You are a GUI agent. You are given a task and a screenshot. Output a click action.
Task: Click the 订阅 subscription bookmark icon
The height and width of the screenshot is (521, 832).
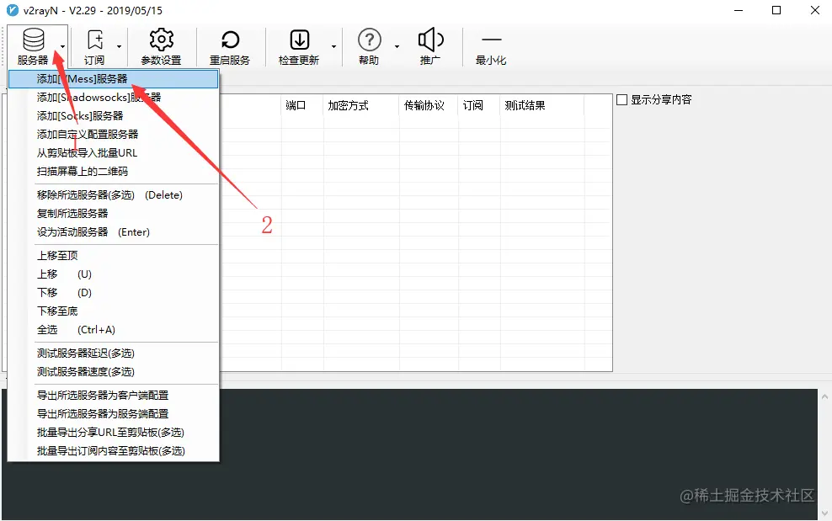tap(95, 40)
